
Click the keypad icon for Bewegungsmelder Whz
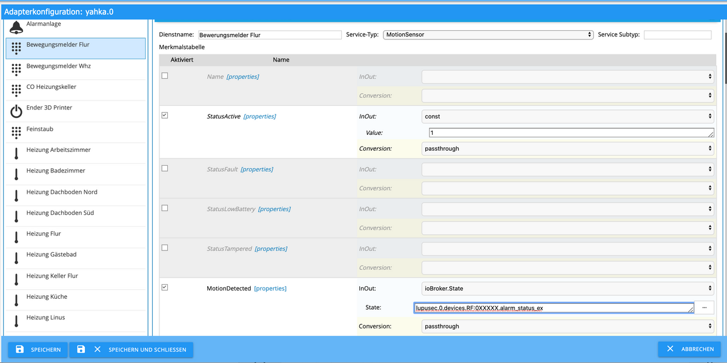[x=16, y=70]
